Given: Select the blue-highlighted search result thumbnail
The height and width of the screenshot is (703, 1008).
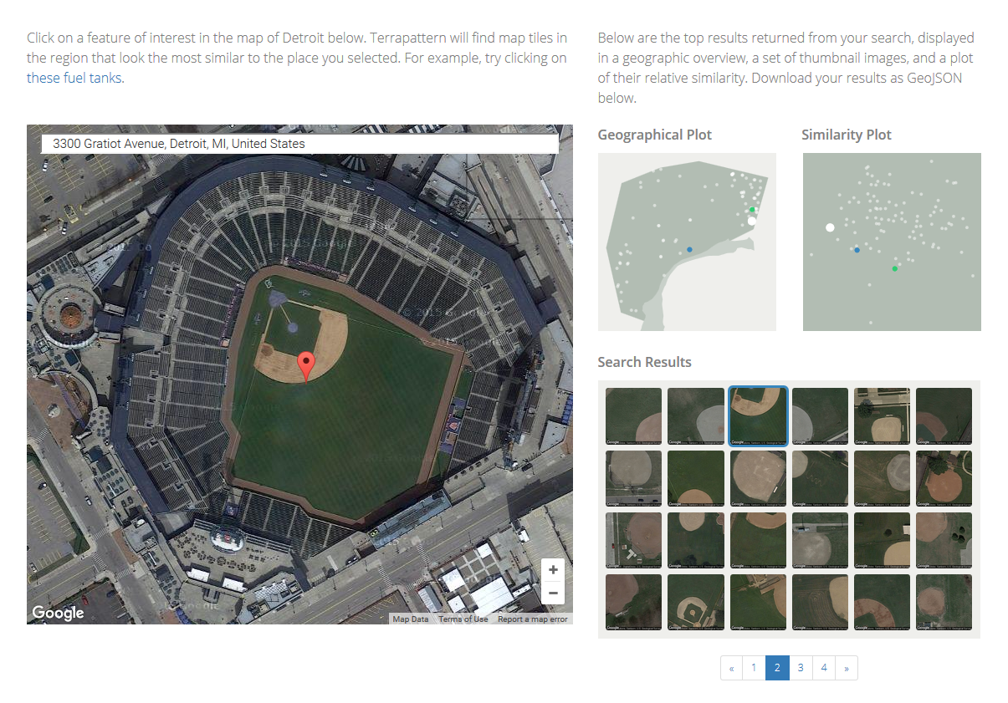Looking at the screenshot, I should [758, 415].
